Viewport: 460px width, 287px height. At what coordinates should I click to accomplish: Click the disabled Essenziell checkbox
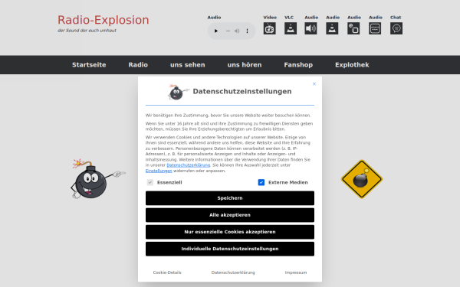click(150, 182)
